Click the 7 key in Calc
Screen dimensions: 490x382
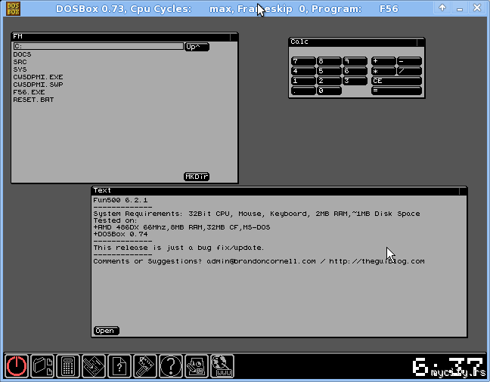pyautogui.click(x=303, y=61)
